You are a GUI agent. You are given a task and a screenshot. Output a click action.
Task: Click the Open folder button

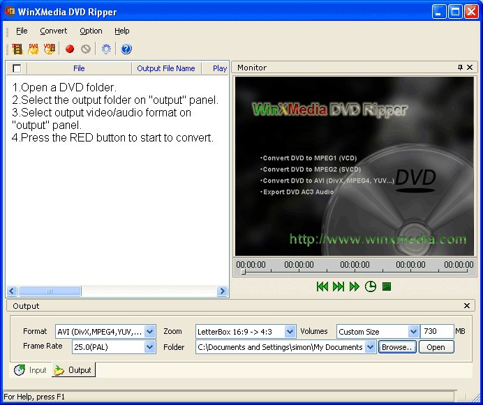(436, 347)
